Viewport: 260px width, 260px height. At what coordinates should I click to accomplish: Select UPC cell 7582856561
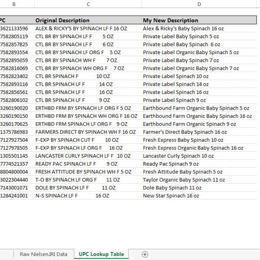(x=17, y=92)
